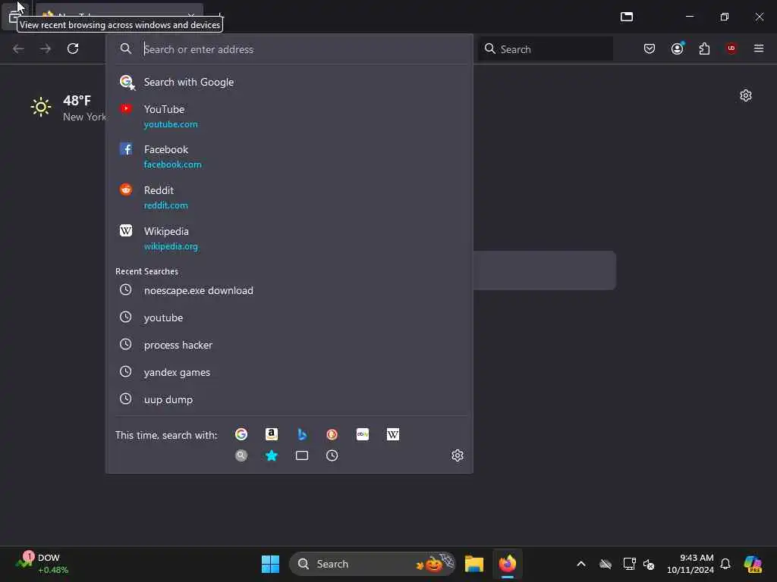
Task: Open Wikipedia suggestion wikipedia.org
Action: [289, 238]
